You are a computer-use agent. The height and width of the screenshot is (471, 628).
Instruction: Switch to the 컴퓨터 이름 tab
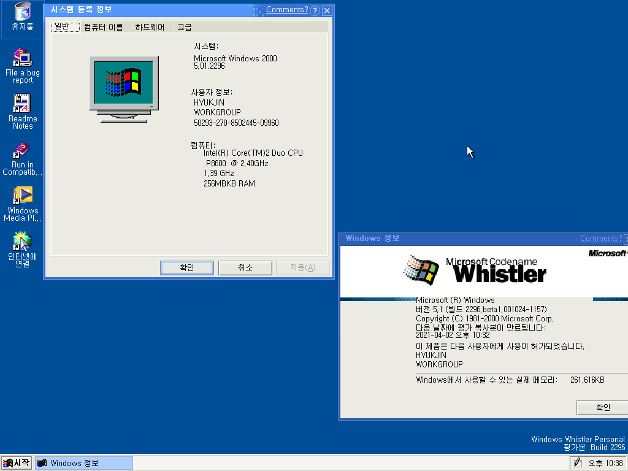[x=103, y=27]
